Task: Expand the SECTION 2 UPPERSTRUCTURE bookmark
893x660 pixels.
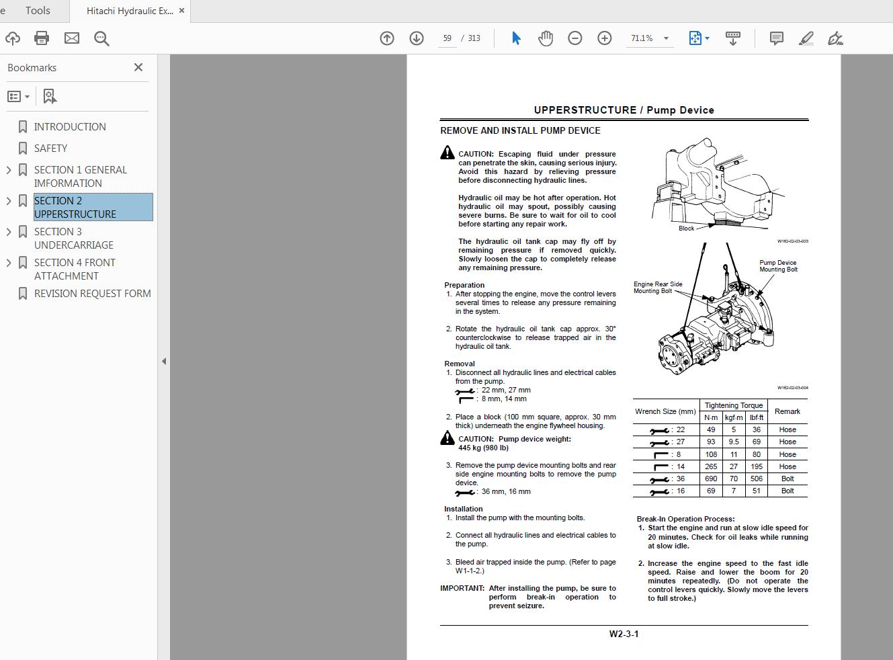Action: point(8,200)
